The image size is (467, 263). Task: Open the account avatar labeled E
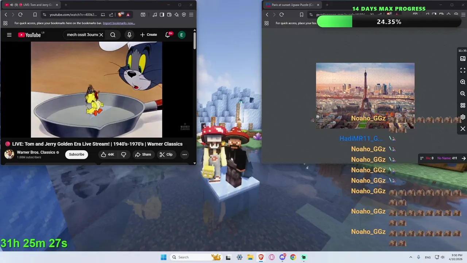(181, 35)
